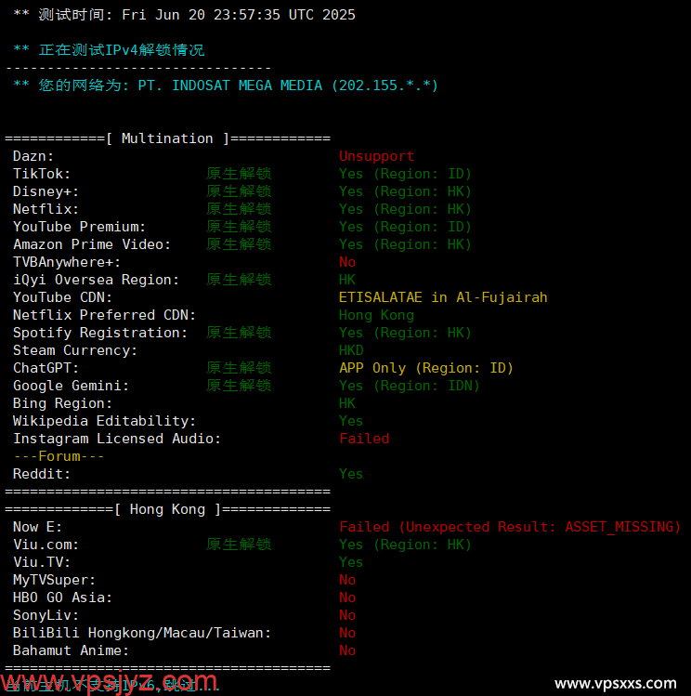The height and width of the screenshot is (696, 691).
Task: Click the 'Bing Region:' label
Action: 62,403
